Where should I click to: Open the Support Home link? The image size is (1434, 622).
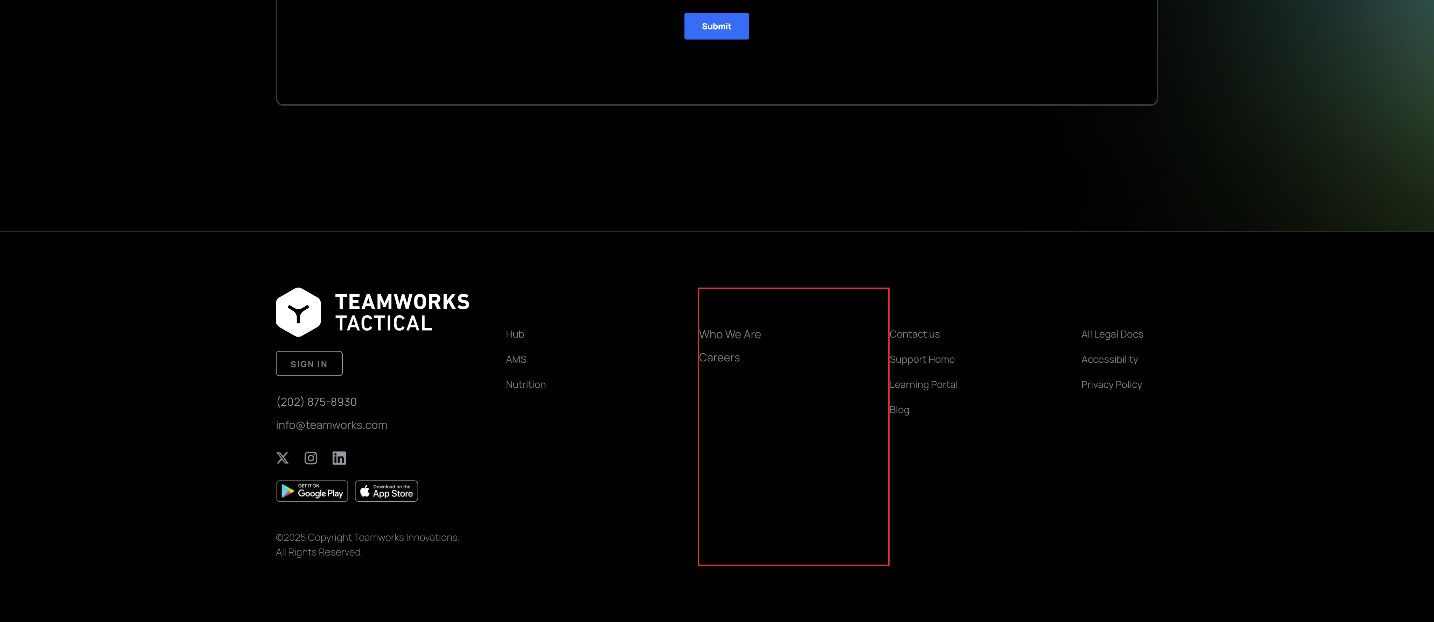(x=922, y=359)
